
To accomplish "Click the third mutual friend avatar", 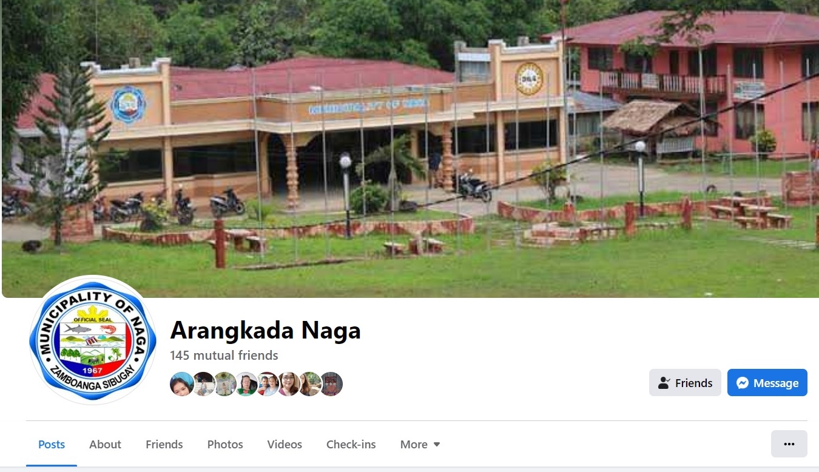I will [x=225, y=384].
